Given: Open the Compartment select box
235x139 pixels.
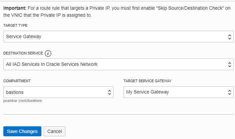Looking at the screenshot, I should [x=58, y=92].
